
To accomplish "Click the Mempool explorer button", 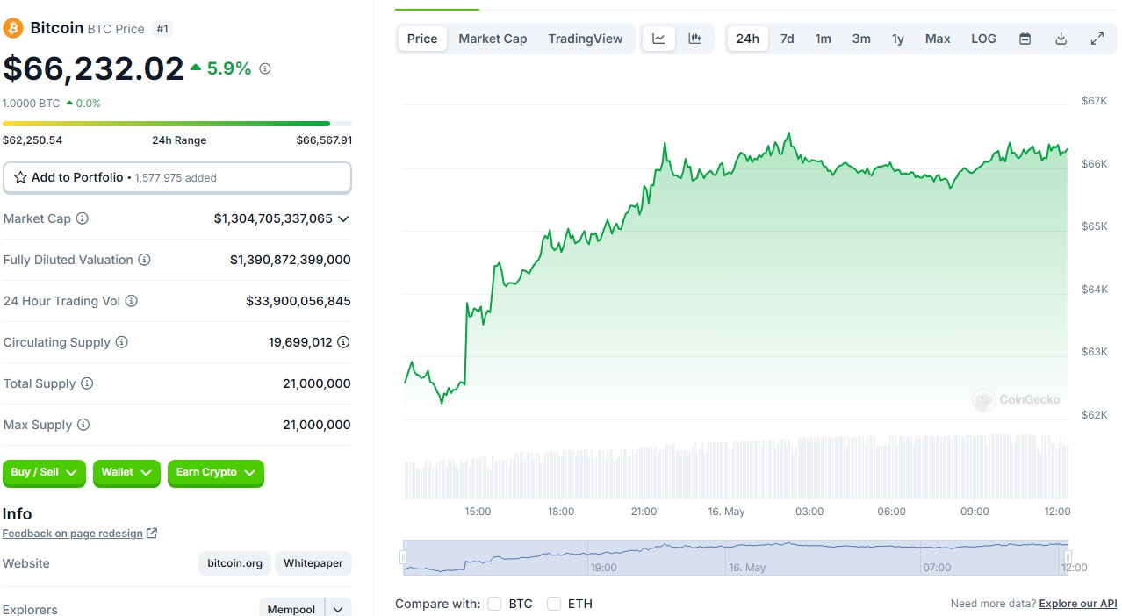I will (x=292, y=610).
